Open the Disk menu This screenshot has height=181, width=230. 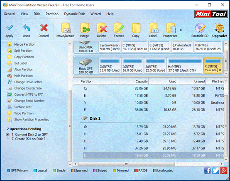37,14
